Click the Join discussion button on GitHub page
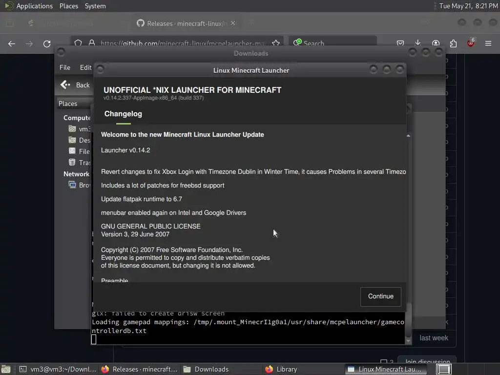Screen dimensions: 500x375 pyautogui.click(x=427, y=361)
